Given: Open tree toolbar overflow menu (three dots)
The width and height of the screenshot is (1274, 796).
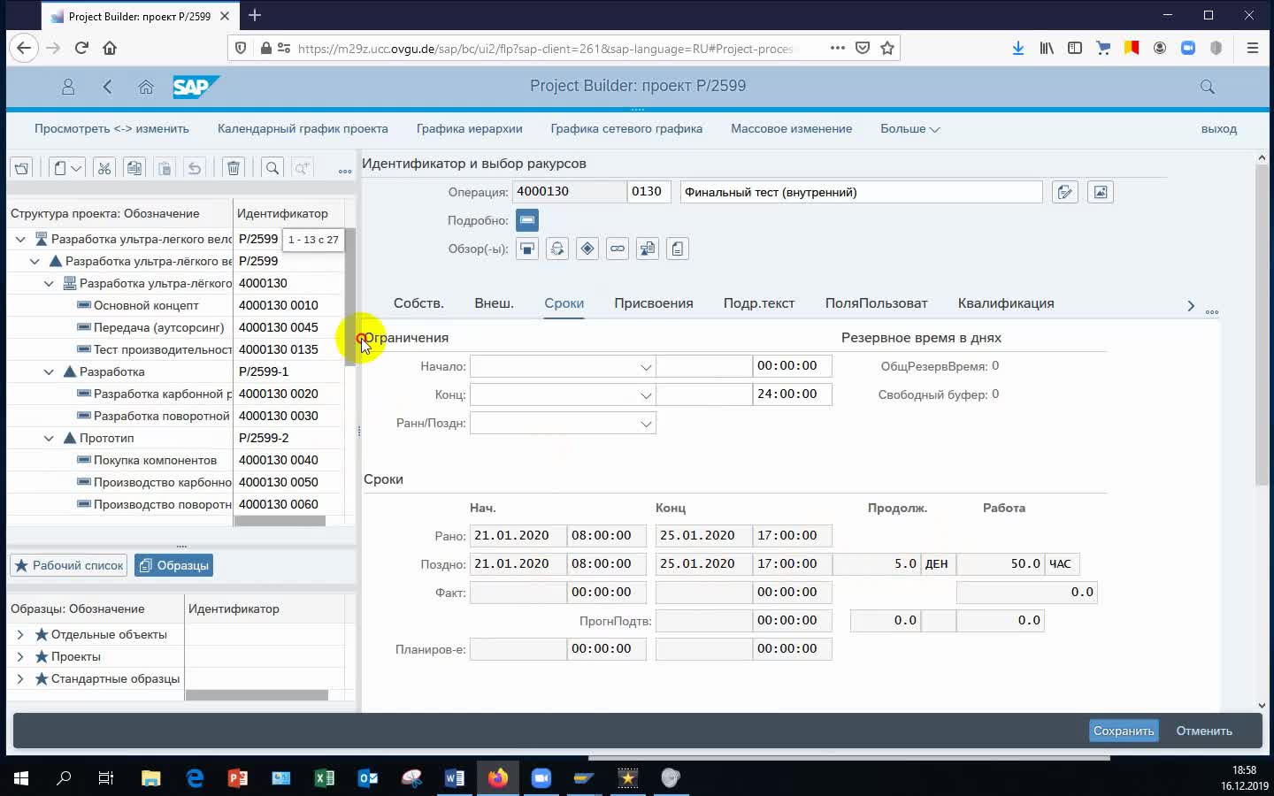Looking at the screenshot, I should click(345, 170).
